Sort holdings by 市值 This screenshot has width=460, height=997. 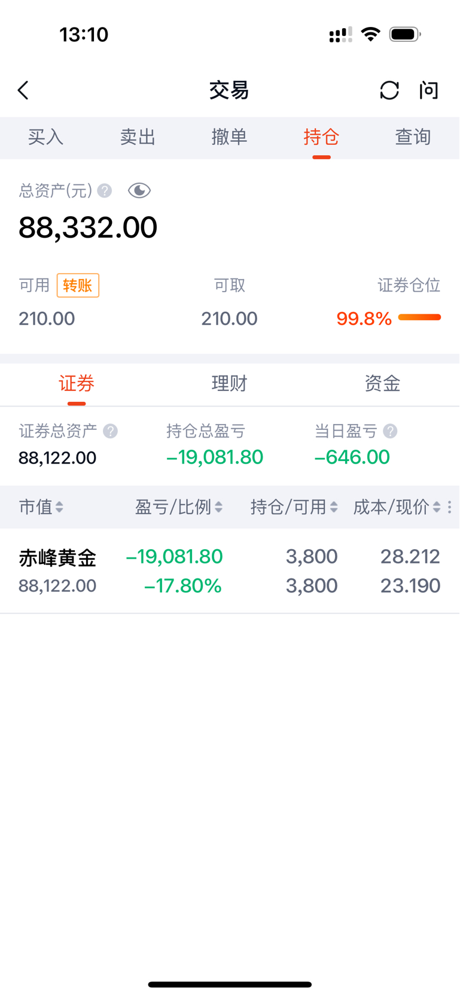click(41, 507)
